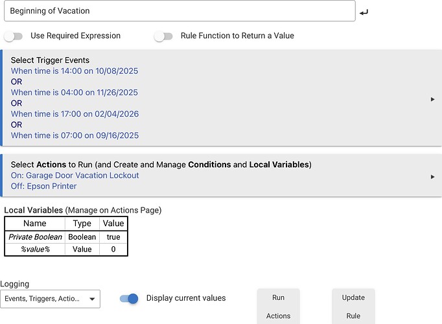Click the Select Actions to Run heading
The width and height of the screenshot is (442, 324).
[x=161, y=165]
